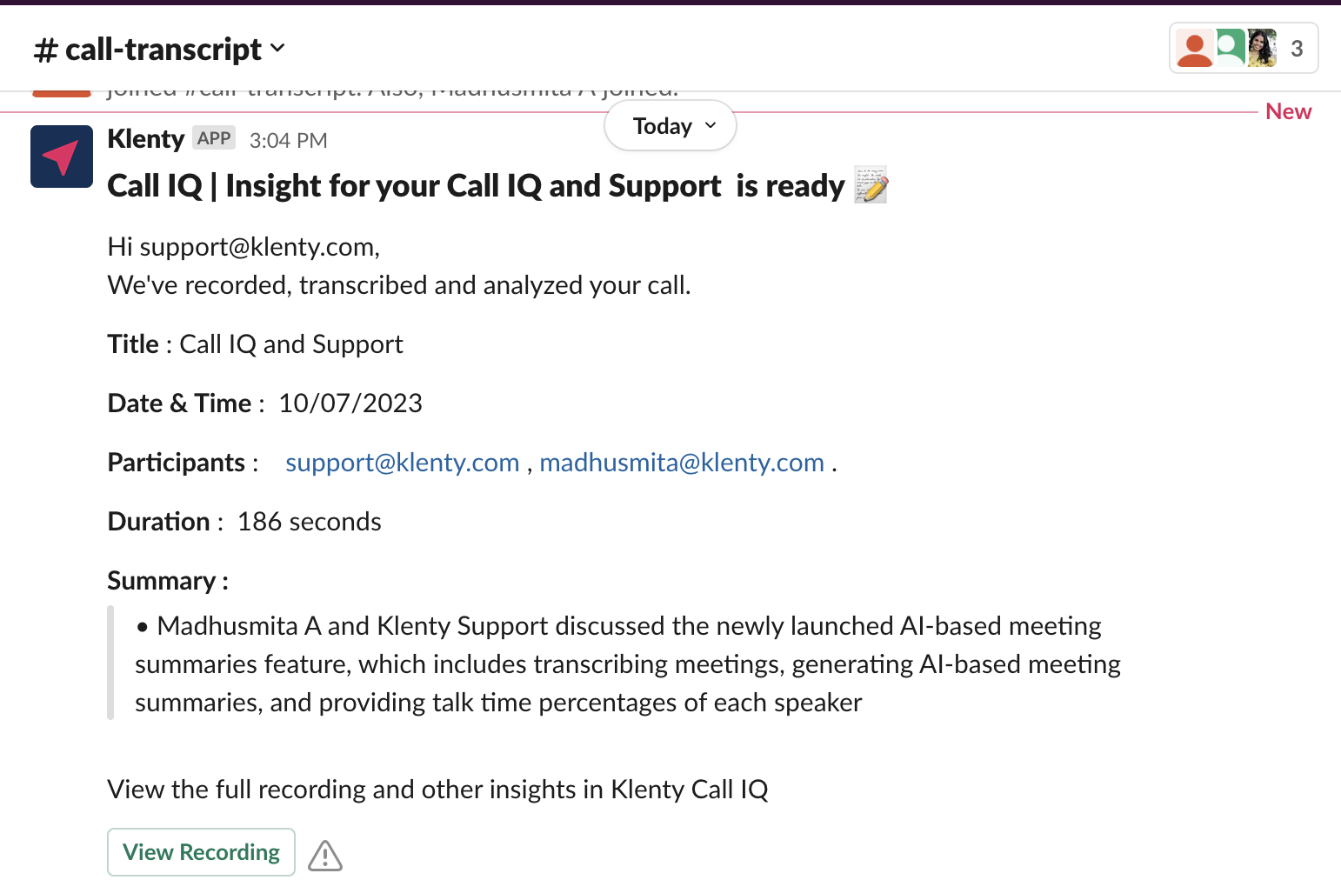Expand chevron beside call-transcript channel name
This screenshot has width=1341, height=880.
click(x=277, y=49)
